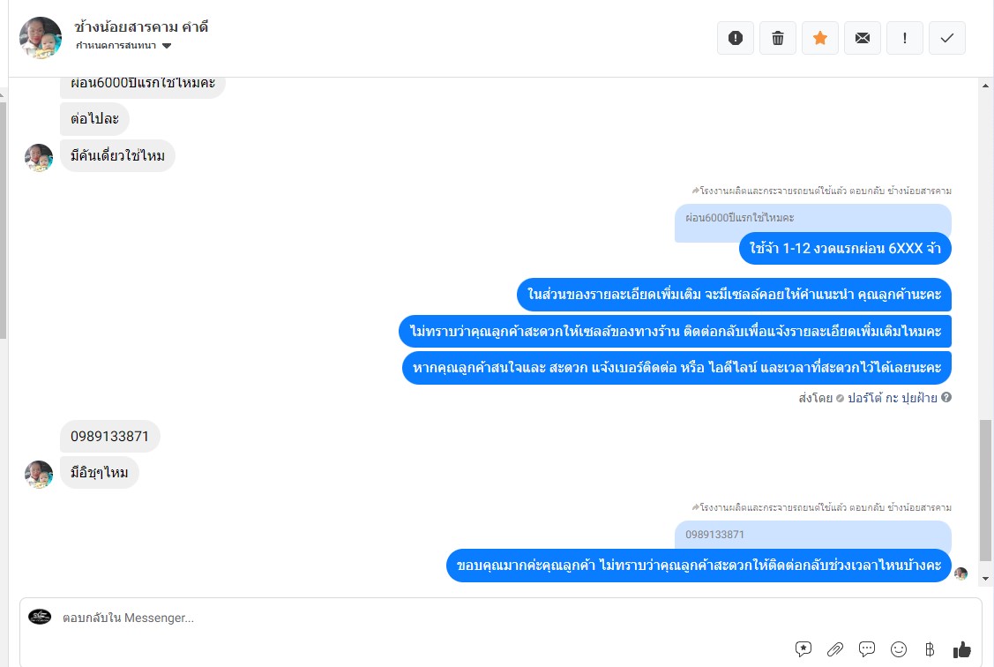994x667 pixels.
Task: Click the down arrow of chat scrollbar
Action: [x=985, y=578]
